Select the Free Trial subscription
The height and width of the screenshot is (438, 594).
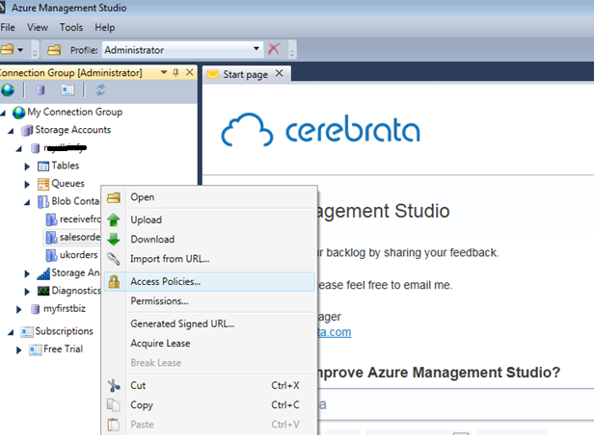coord(63,348)
